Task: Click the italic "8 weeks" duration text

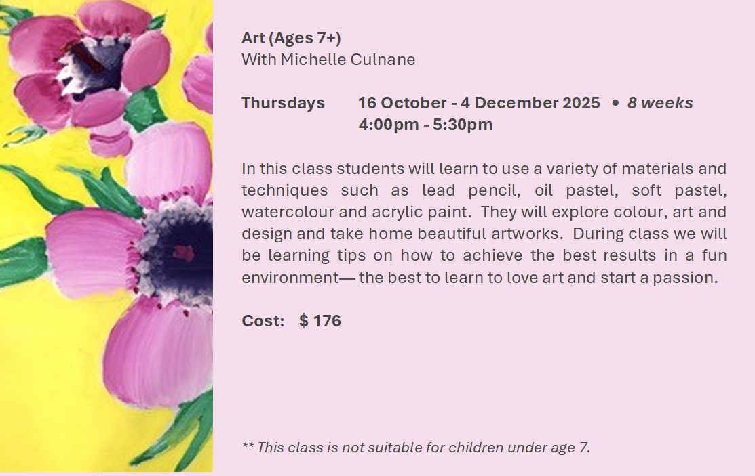Action: (659, 103)
